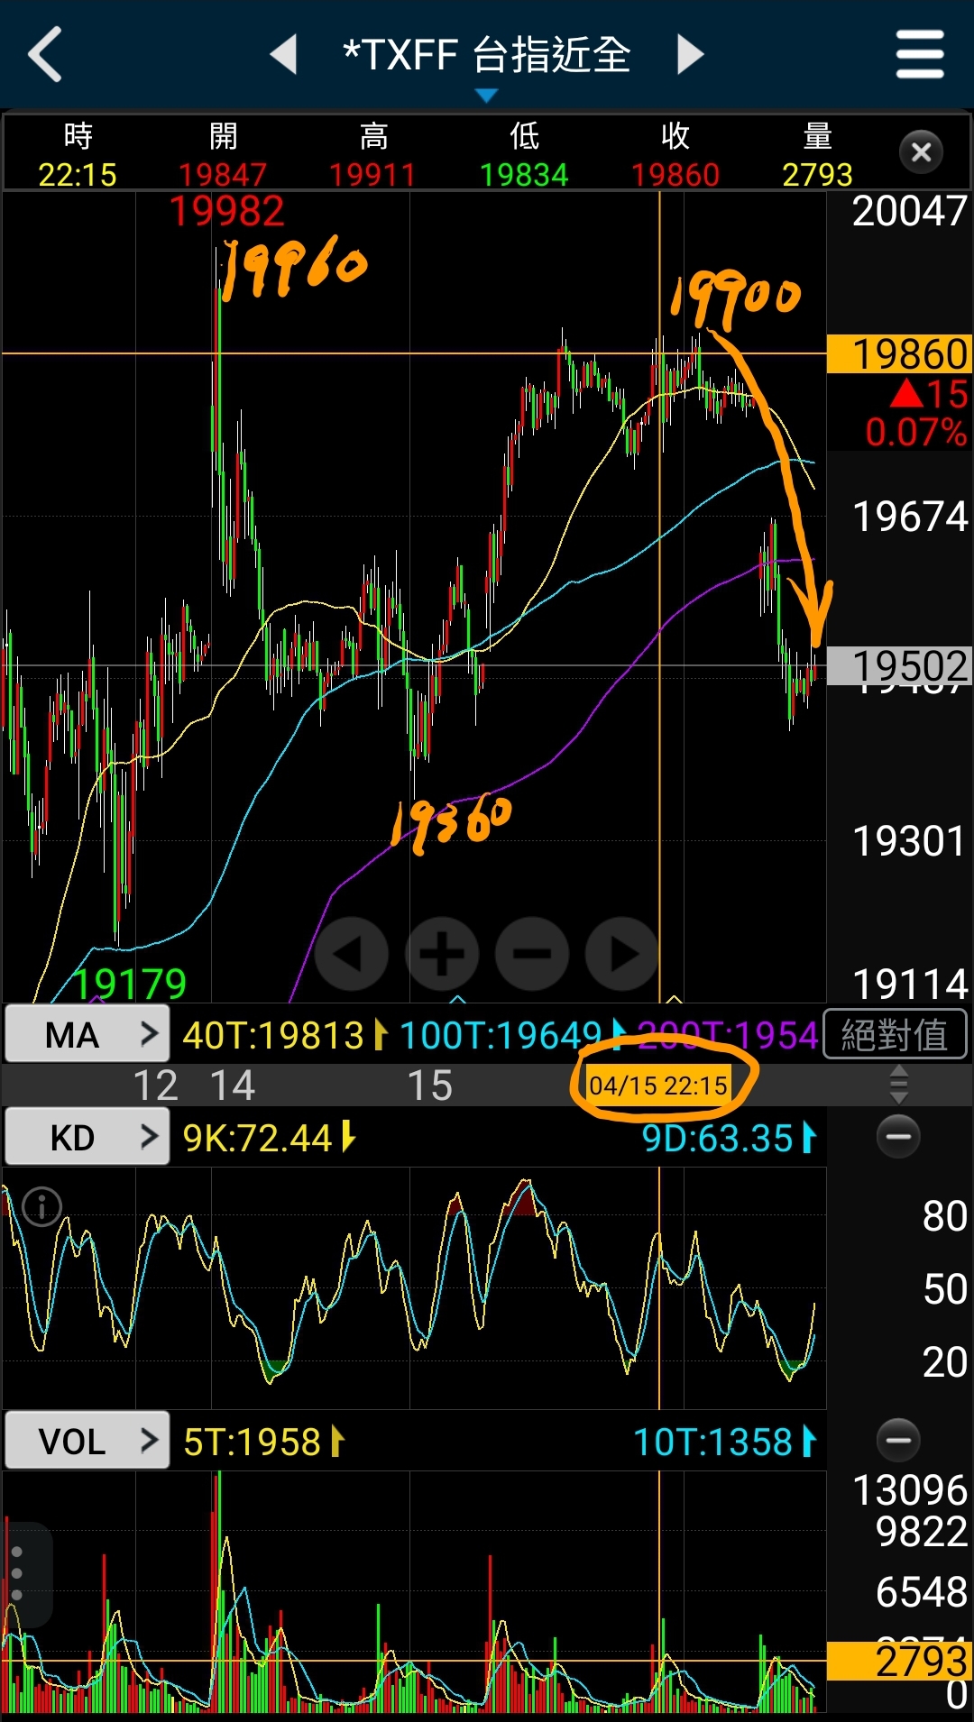Screen dimensions: 974x1722
Task: Tap the back arrow at top left
Action: click(x=45, y=54)
